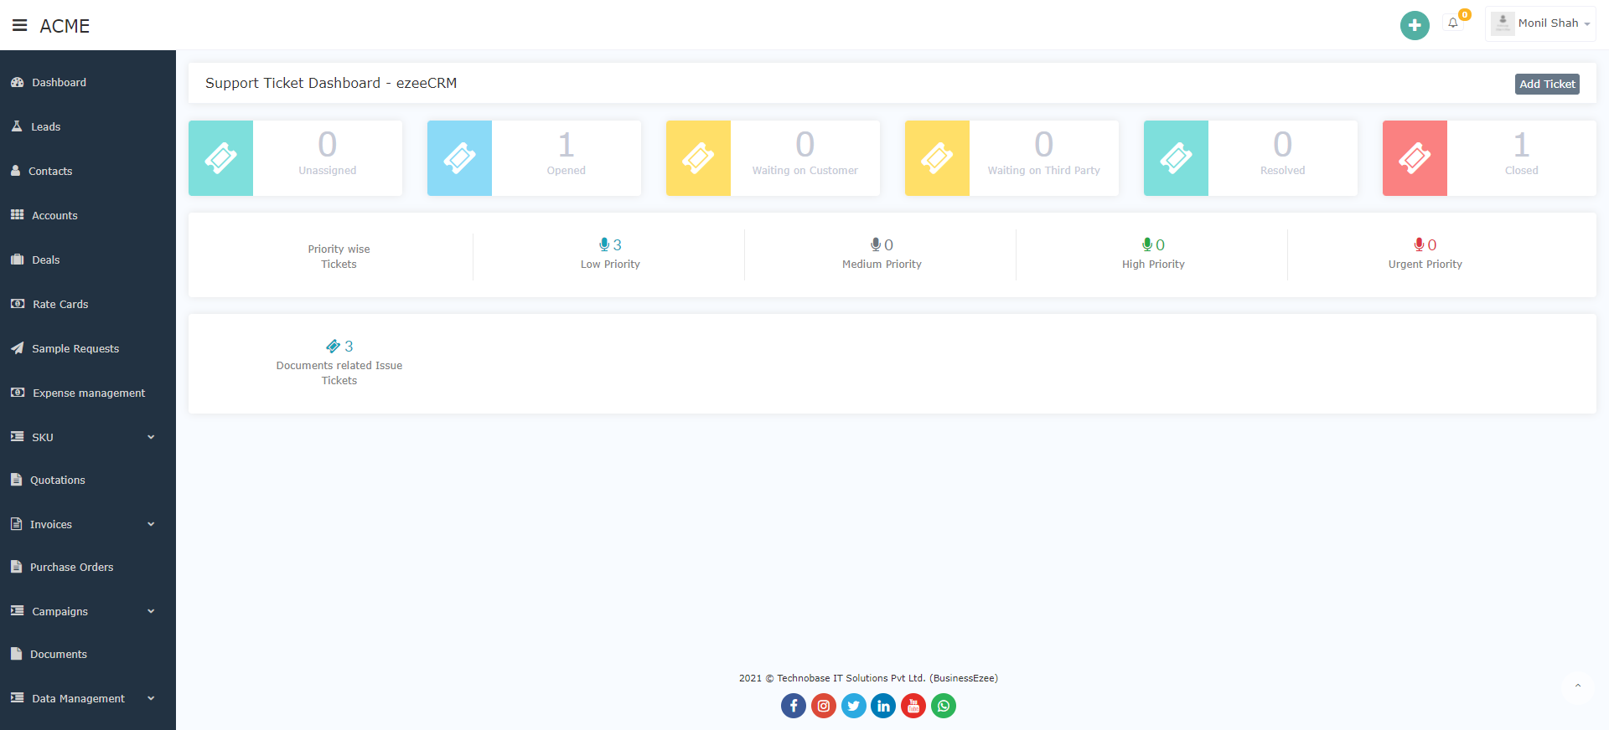Expand the SKU submenu chevron
1609x730 pixels.
151,437
